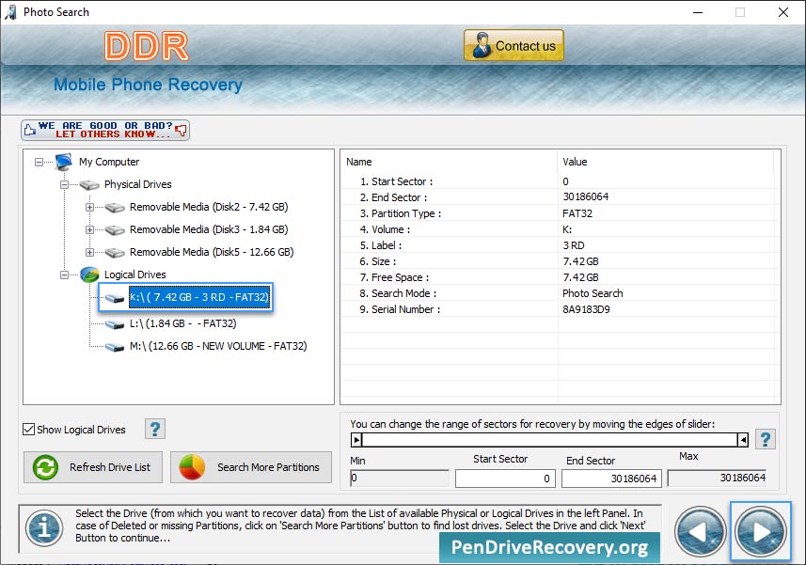
Task: Select the Serial Number row
Action: click(x=558, y=308)
